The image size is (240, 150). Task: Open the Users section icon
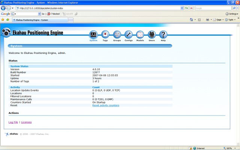[x=151, y=34]
